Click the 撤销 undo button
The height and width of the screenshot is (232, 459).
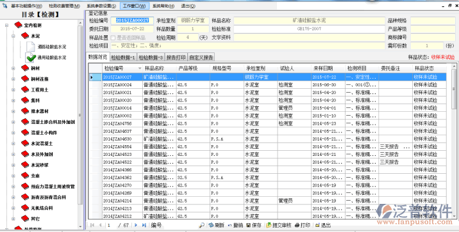point(236,225)
